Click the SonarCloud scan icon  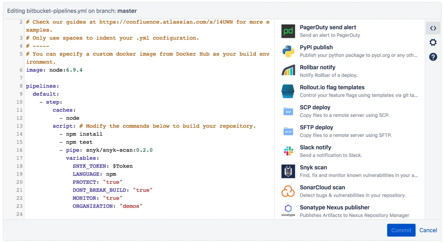coord(288,191)
